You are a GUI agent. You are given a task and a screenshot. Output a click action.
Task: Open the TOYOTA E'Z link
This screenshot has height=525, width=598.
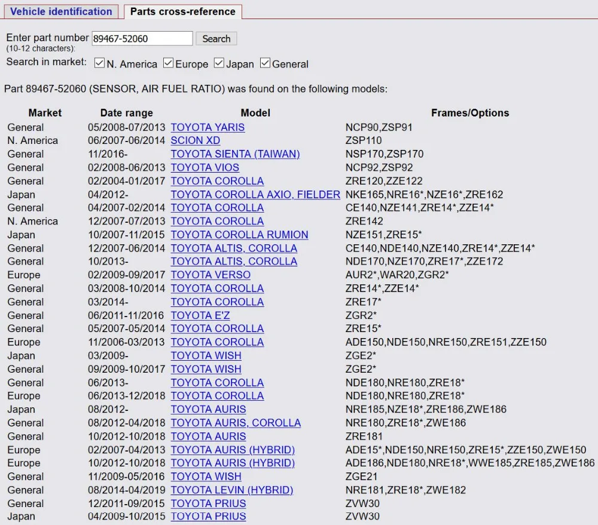click(x=200, y=315)
